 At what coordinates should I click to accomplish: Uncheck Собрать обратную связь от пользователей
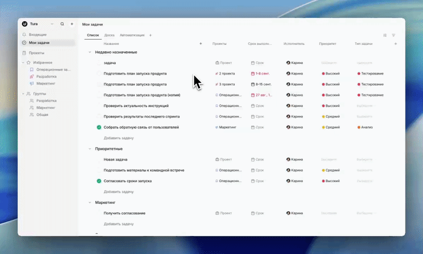[x=99, y=127]
